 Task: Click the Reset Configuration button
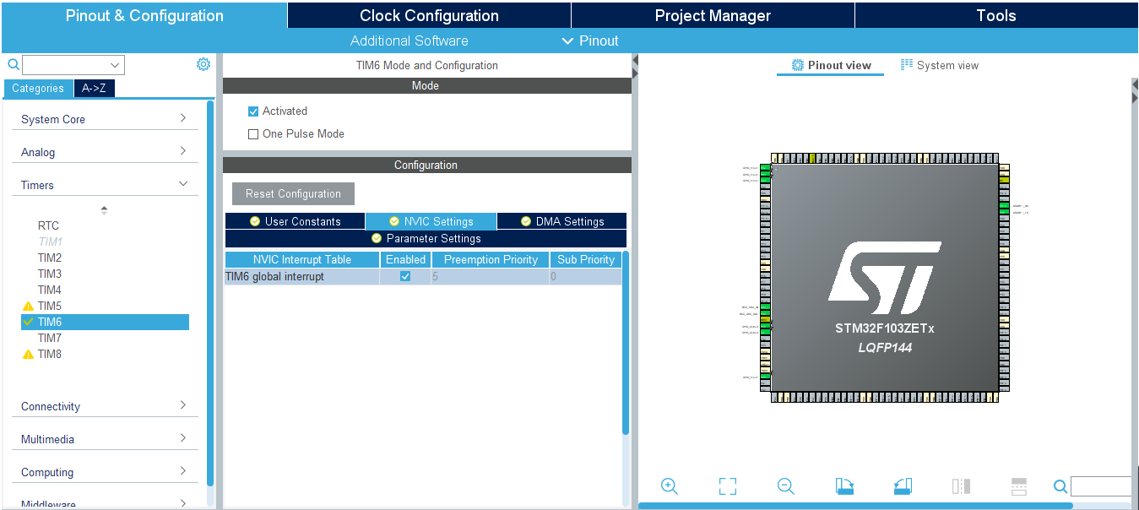click(x=293, y=193)
